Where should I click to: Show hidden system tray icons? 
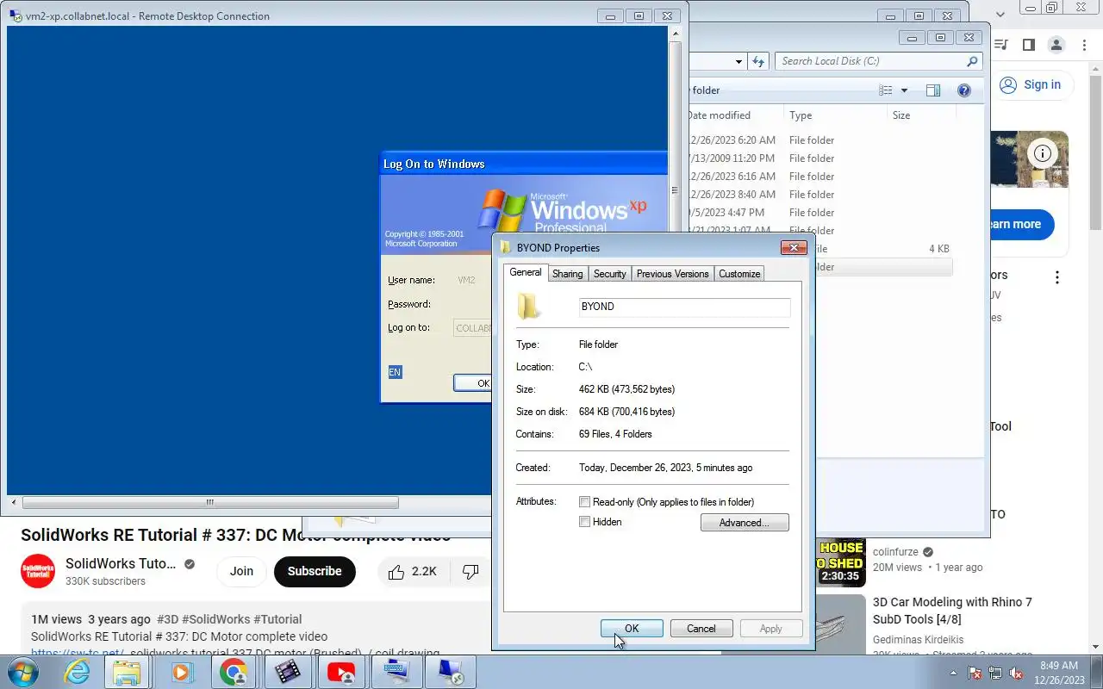[953, 673]
